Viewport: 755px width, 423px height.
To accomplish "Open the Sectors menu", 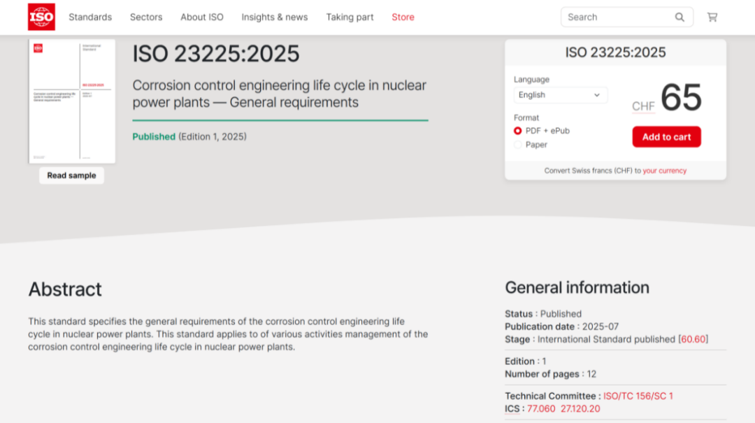I will 146,17.
